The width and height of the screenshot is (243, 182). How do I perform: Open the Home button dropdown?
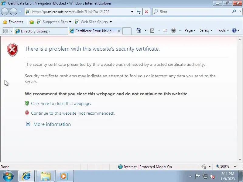(145, 30)
